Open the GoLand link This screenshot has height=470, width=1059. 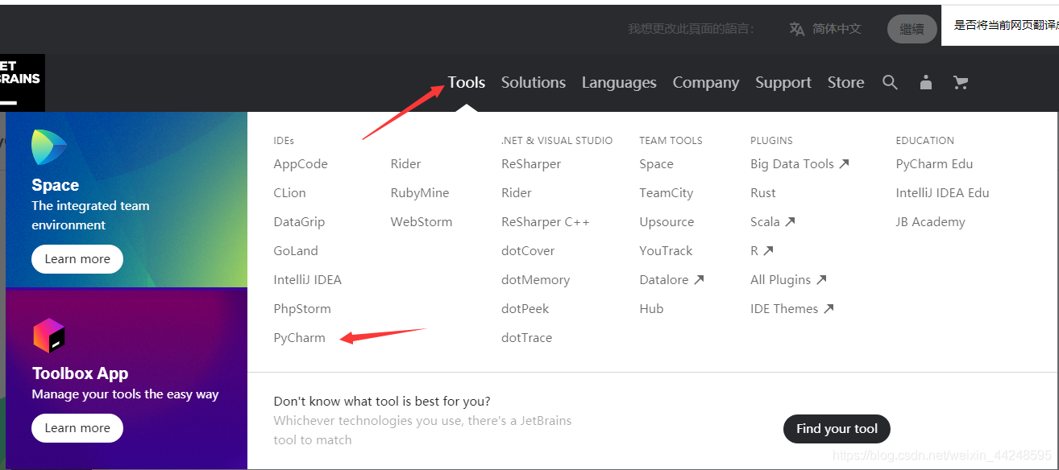tap(296, 251)
